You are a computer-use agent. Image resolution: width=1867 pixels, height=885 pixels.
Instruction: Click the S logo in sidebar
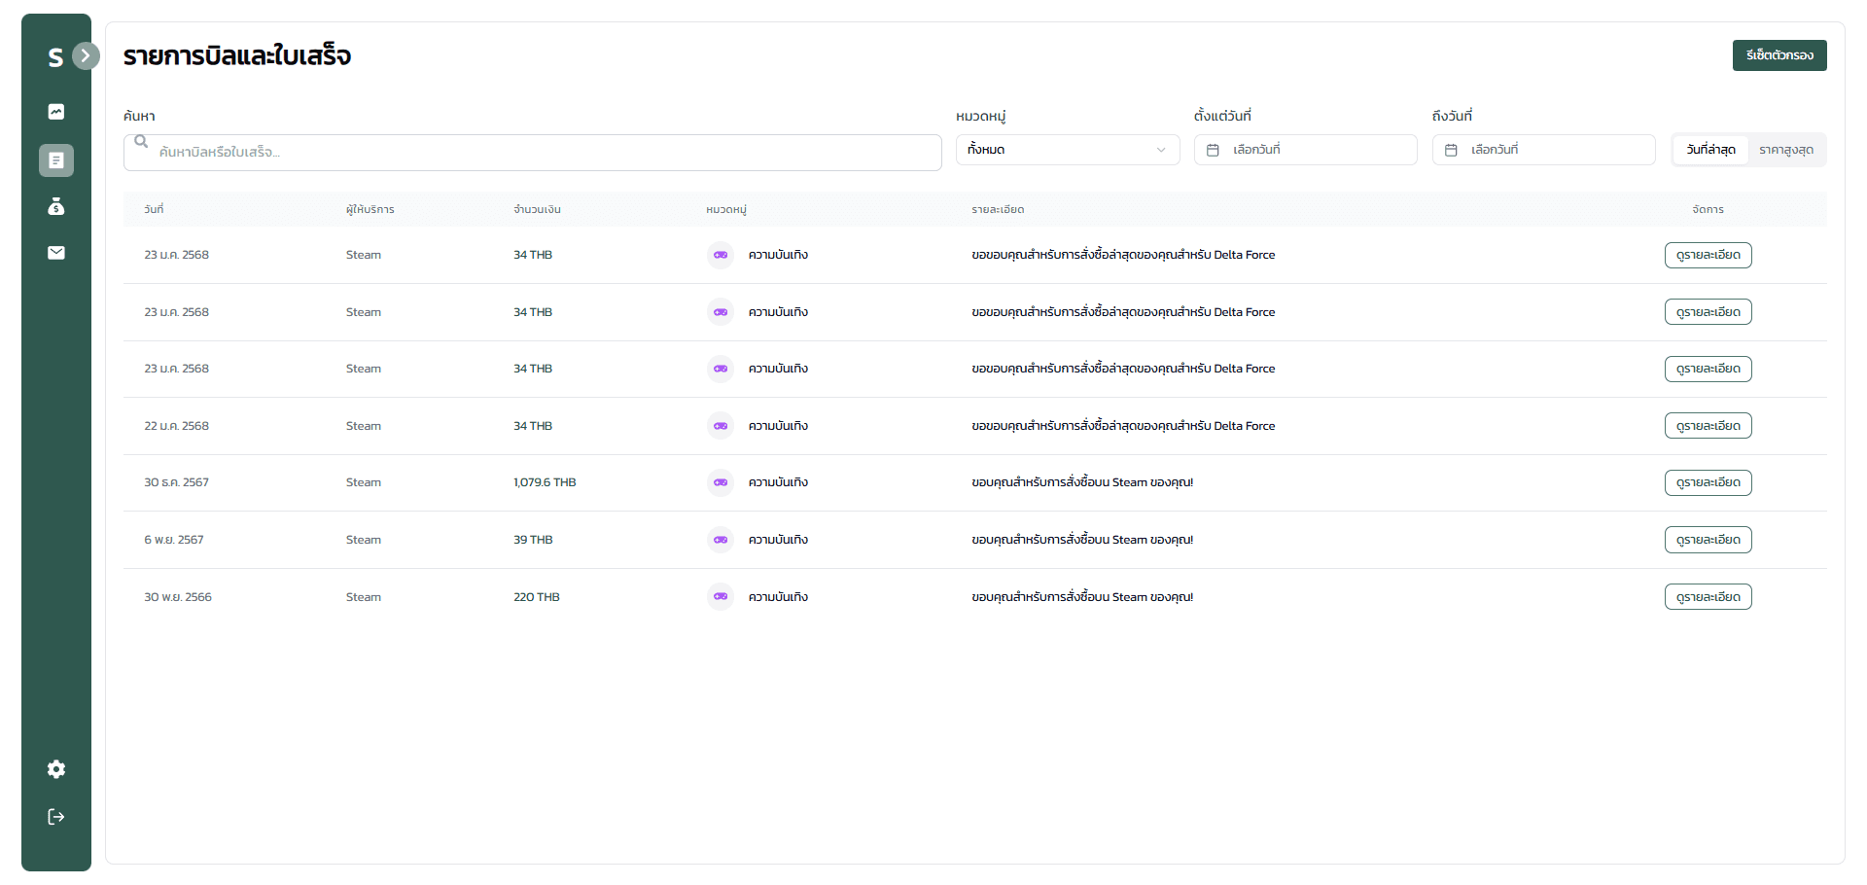click(x=55, y=57)
